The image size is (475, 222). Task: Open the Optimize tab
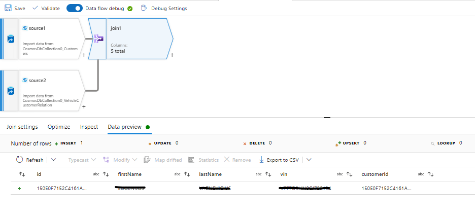pyautogui.click(x=59, y=127)
